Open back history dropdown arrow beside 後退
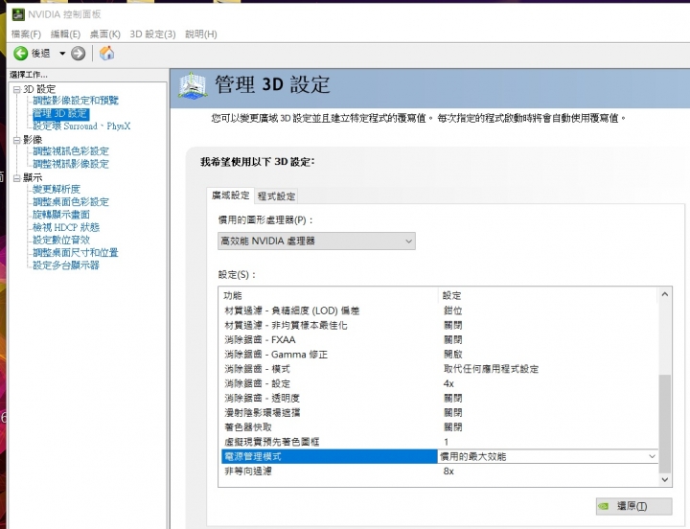 pyautogui.click(x=62, y=54)
